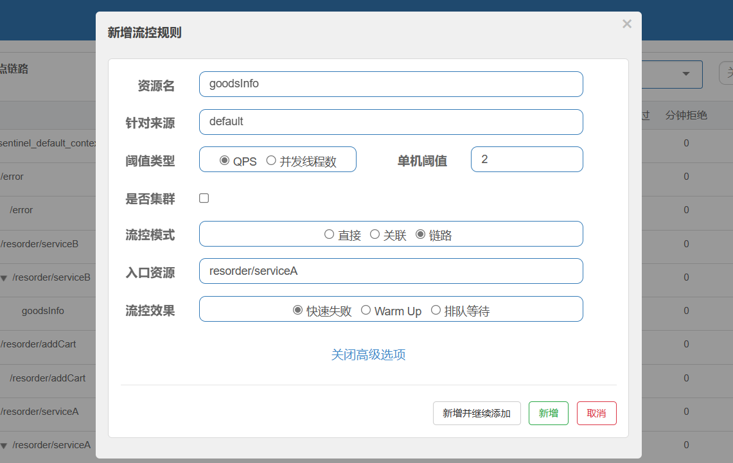
Task: Select 链路 flow control mode
Action: (x=420, y=235)
